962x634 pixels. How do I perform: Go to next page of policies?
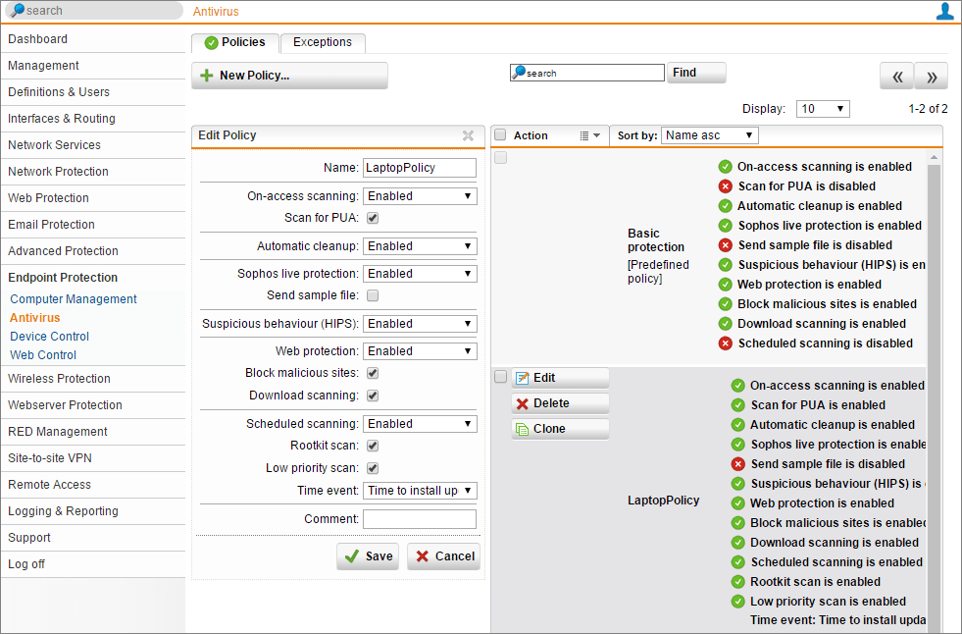tap(931, 77)
